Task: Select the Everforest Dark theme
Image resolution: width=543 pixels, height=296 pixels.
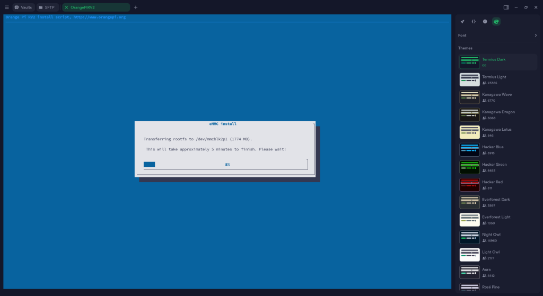Action: tap(497, 202)
